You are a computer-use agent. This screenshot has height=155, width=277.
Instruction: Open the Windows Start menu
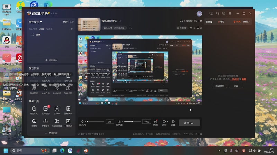coord(6,151)
